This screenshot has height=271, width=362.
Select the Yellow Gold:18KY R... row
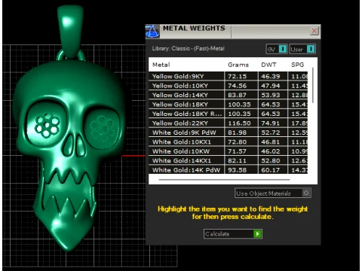click(228, 114)
